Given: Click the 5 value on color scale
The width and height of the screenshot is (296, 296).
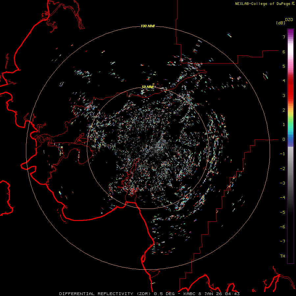Looking at the screenshot, I should coord(284,66).
